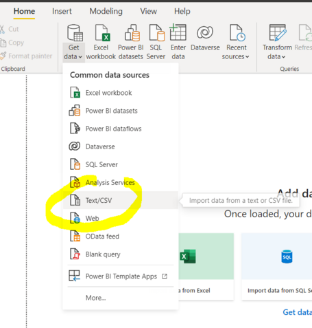Open the Modeling tab
The image size is (312, 328).
coord(106,11)
